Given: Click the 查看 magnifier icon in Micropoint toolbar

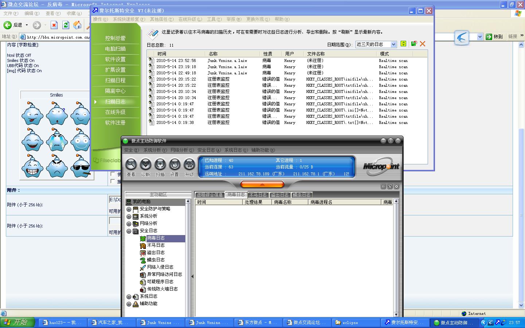Looking at the screenshot, I should [131, 164].
